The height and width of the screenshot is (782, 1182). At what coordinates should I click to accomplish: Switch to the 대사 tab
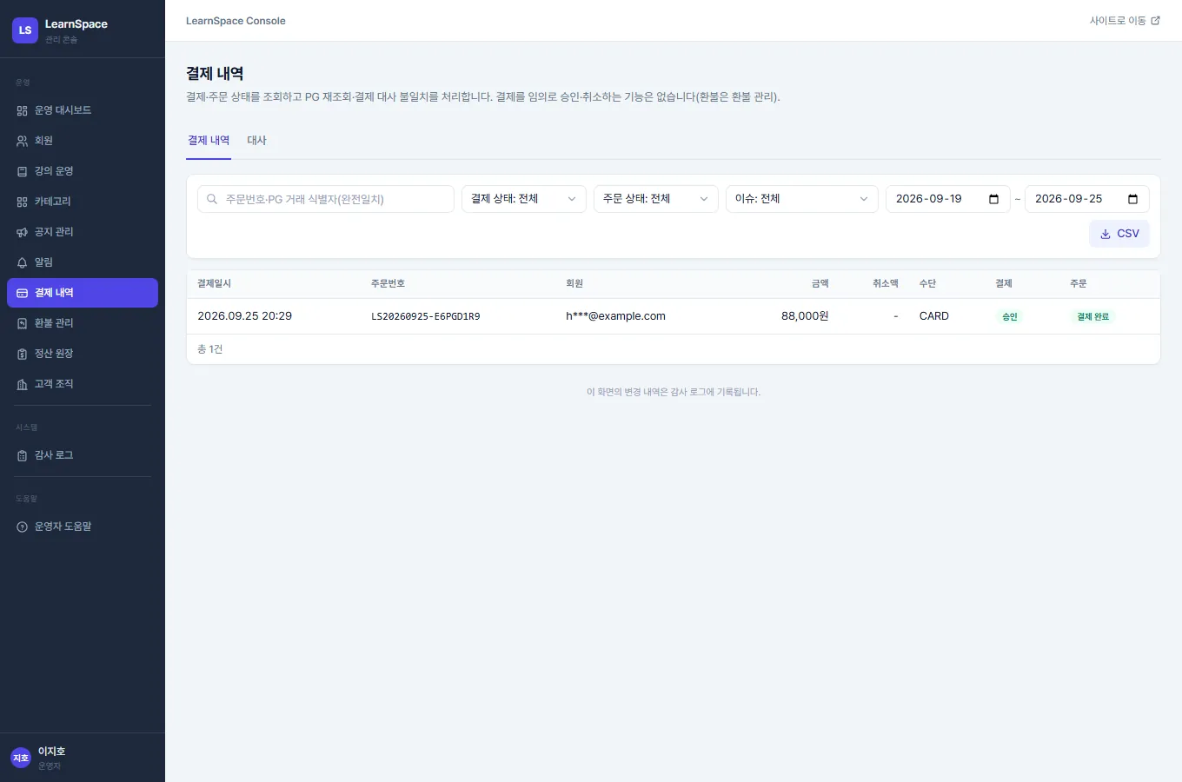(x=256, y=141)
